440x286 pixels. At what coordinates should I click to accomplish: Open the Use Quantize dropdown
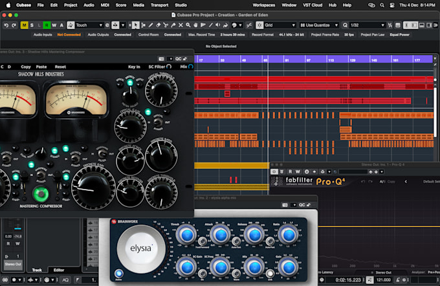(320, 25)
